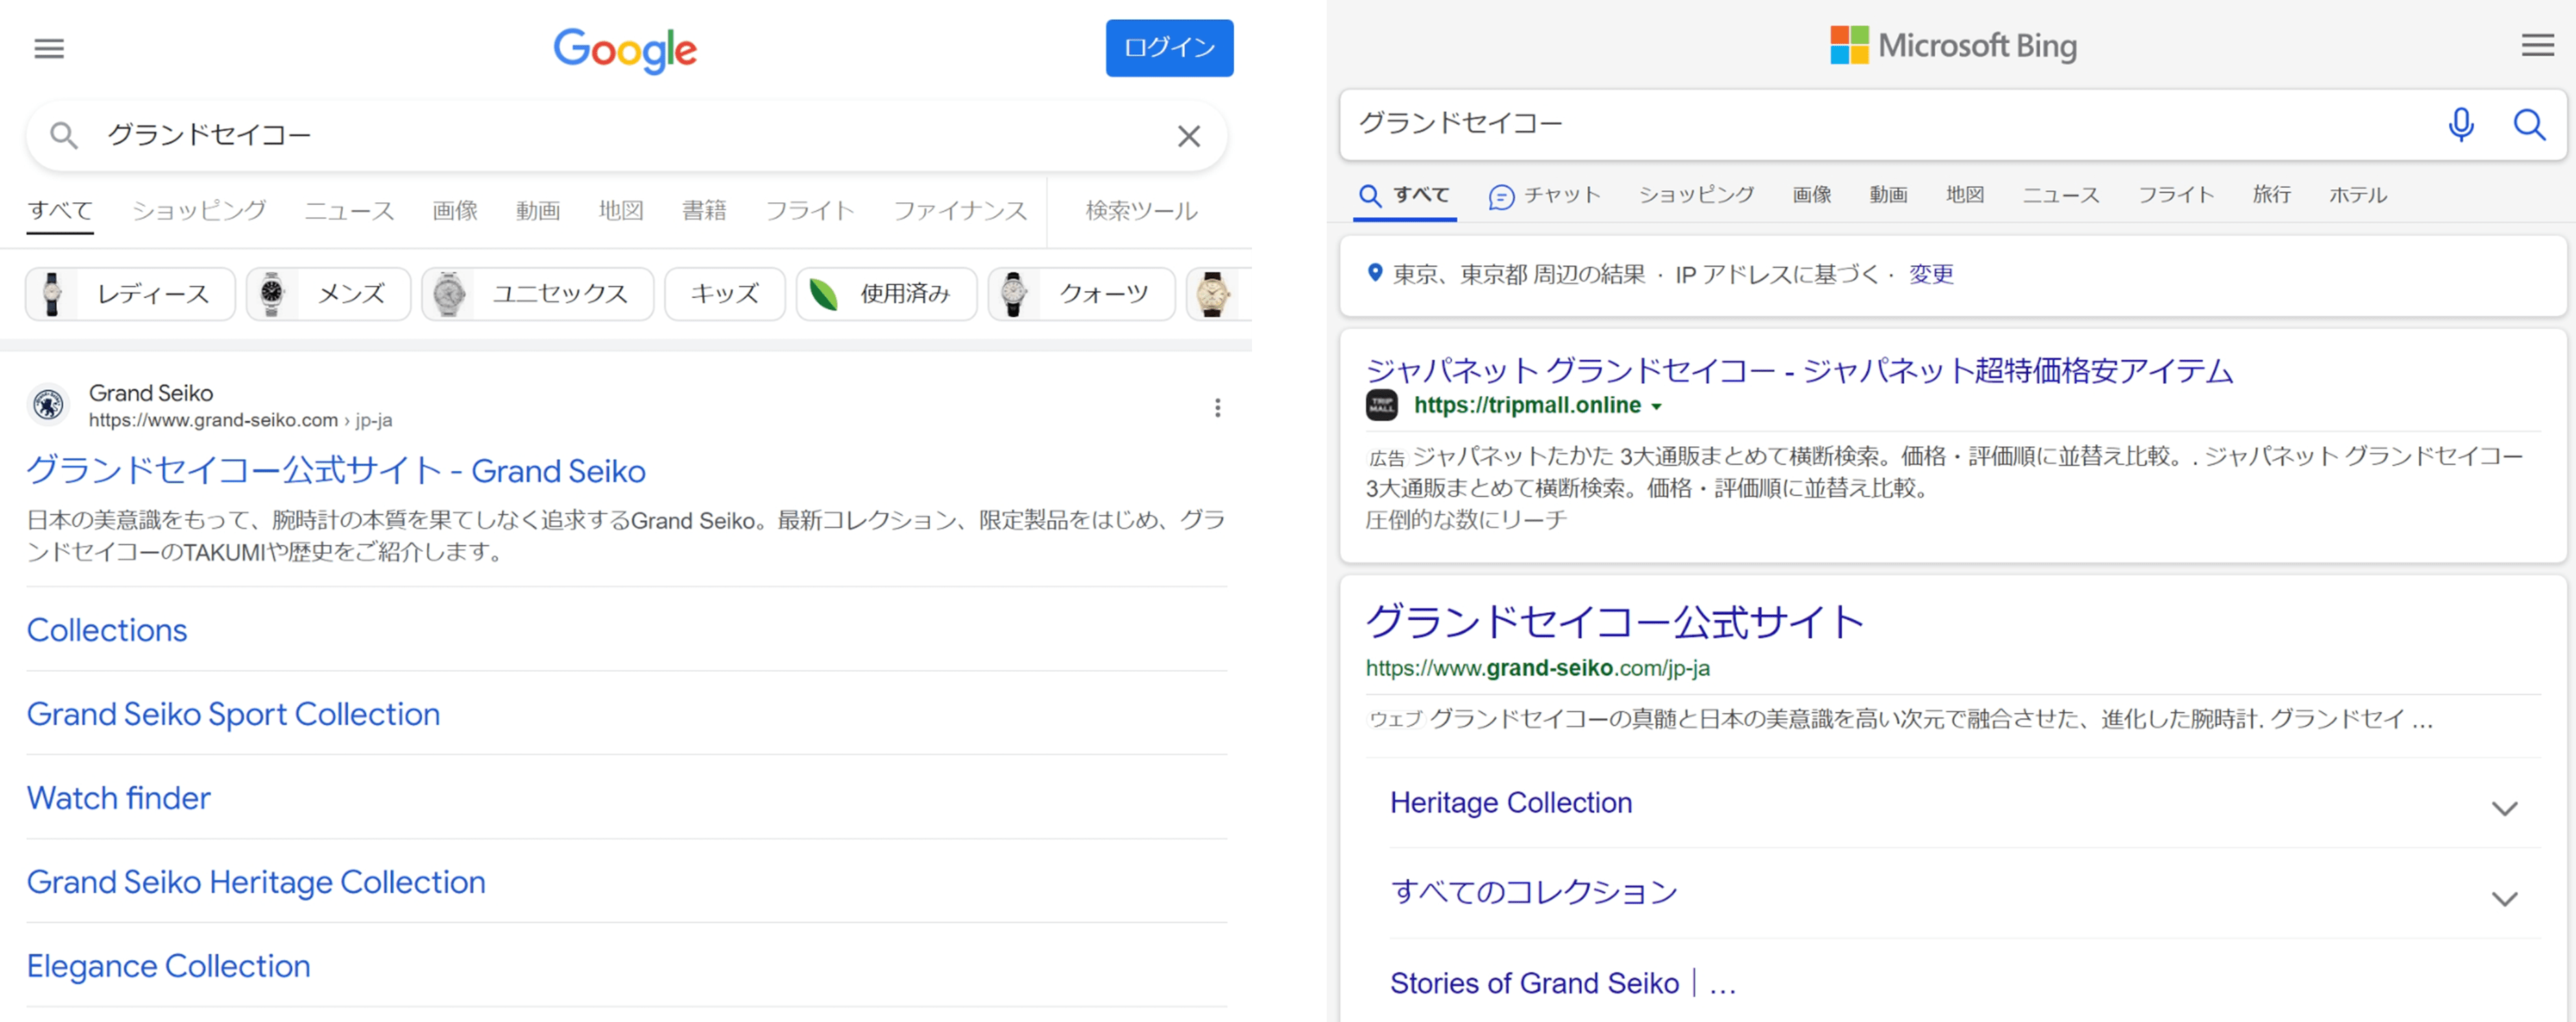2576x1022 pixels.
Task: Switch to Google 書籍 tab
Action: pyautogui.click(x=704, y=210)
